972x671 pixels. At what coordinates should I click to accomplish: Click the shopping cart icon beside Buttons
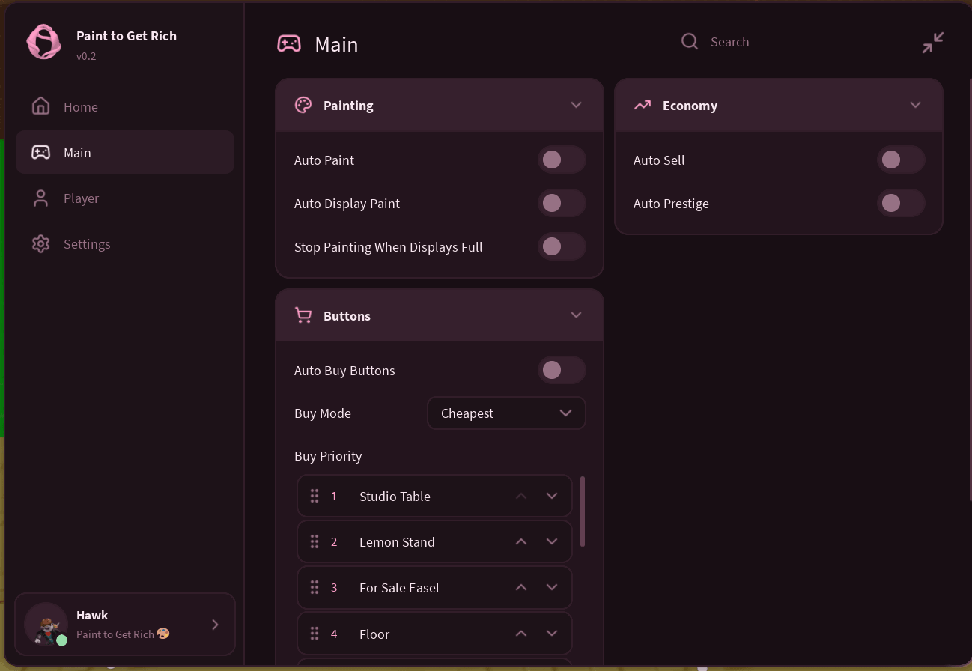303,315
